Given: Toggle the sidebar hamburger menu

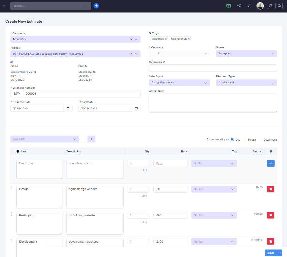Looking at the screenshot, I should pos(4,6).
